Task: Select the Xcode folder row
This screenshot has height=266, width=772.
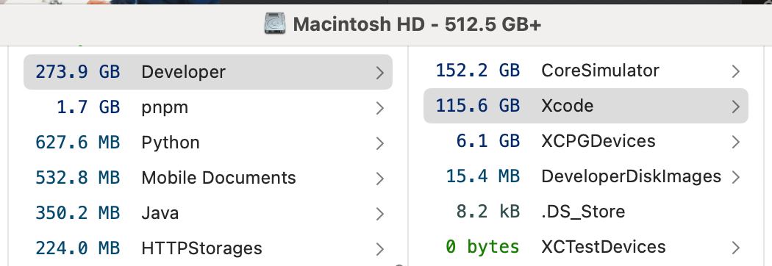Action: pos(586,106)
